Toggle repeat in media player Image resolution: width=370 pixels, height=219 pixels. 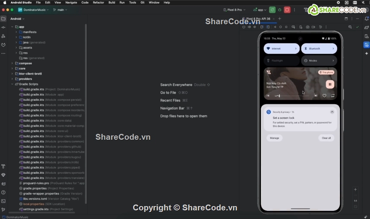pyautogui.click(x=333, y=96)
